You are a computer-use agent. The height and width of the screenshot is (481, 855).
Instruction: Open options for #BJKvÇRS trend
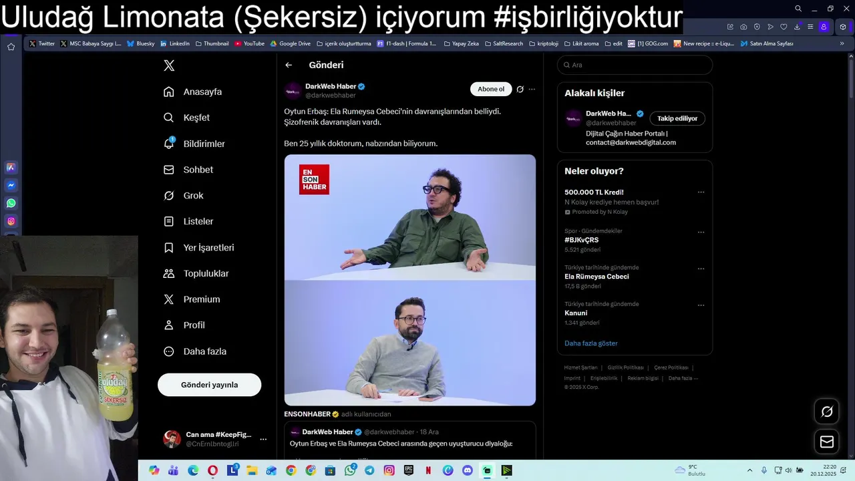(701, 232)
